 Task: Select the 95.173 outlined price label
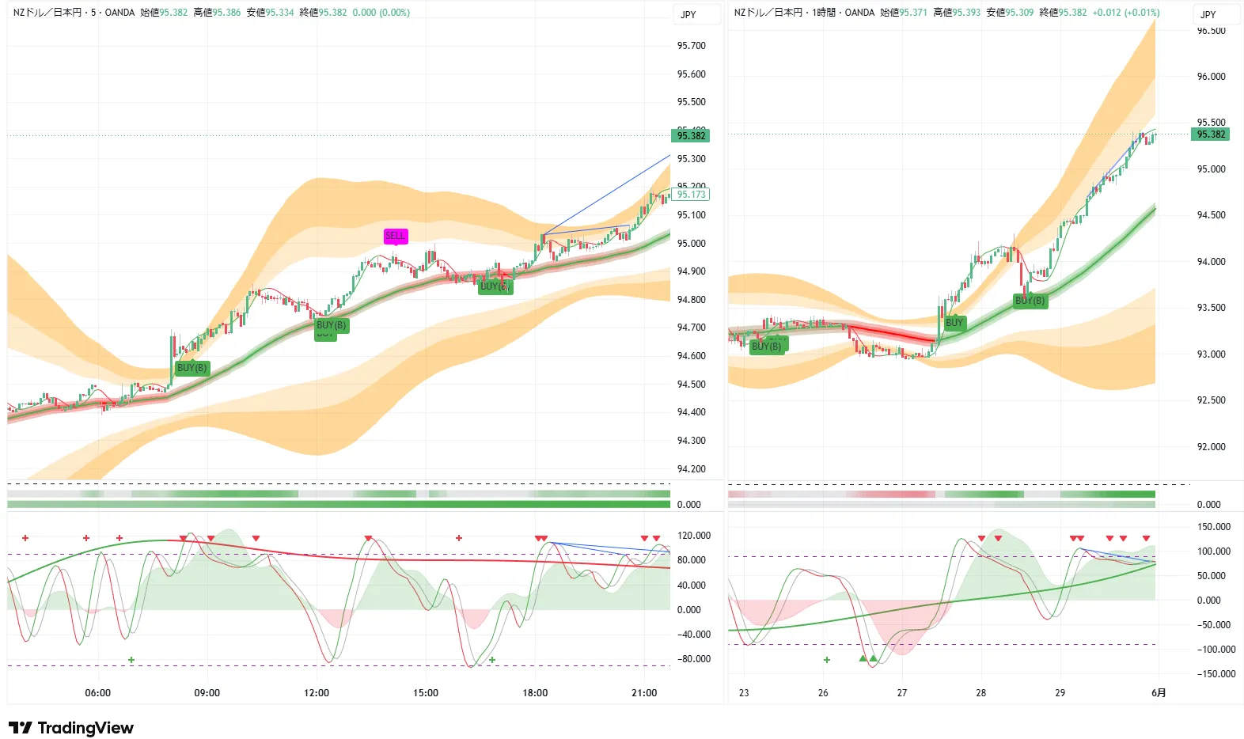pos(691,195)
